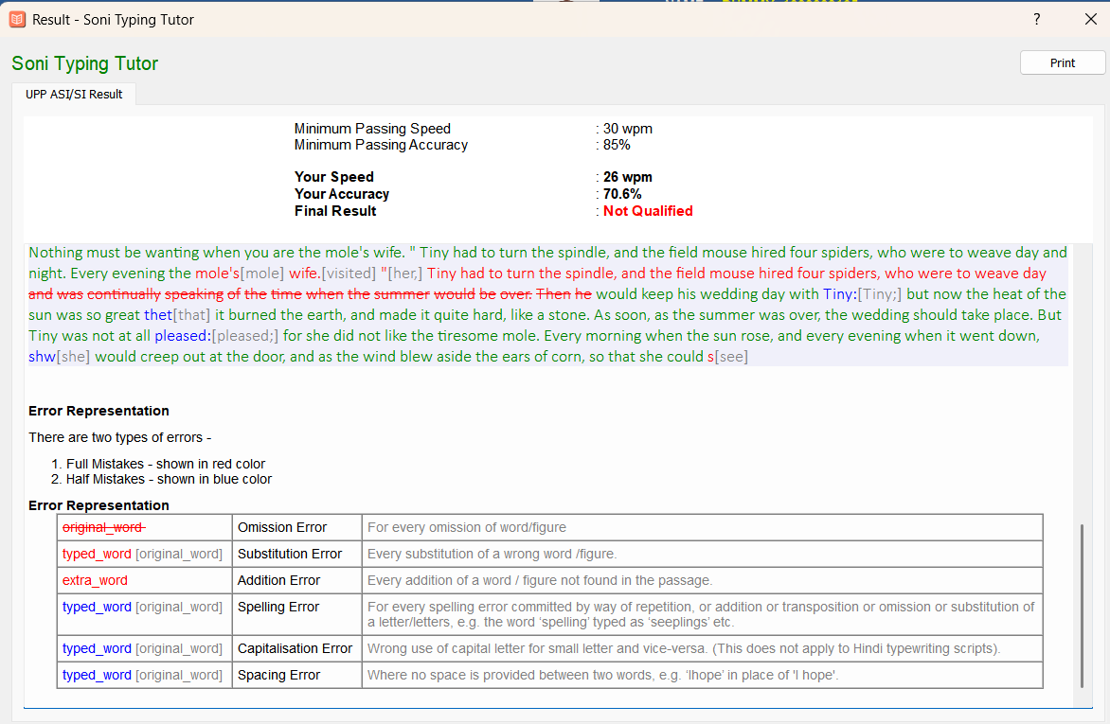Open help with the question mark button
The width and height of the screenshot is (1110, 724).
click(1037, 19)
